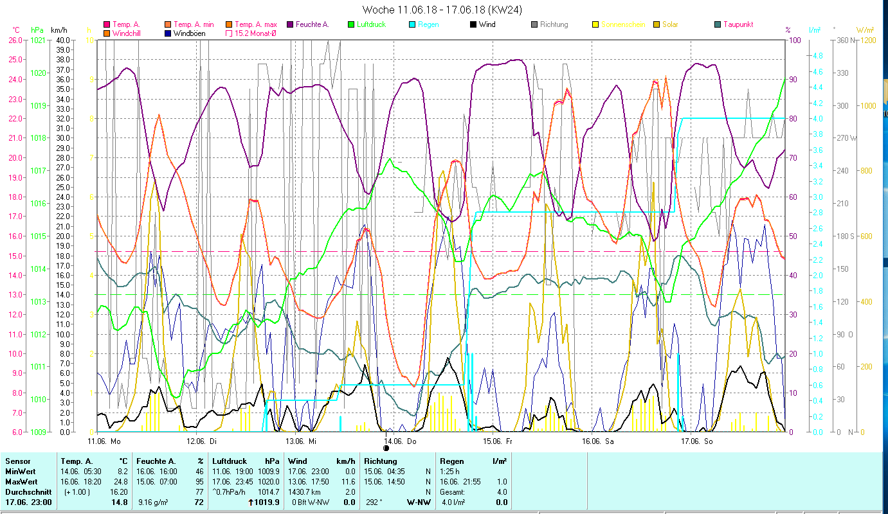Select the blue Windböen legend swatch
This screenshot has height=514, width=888.
click(168, 33)
